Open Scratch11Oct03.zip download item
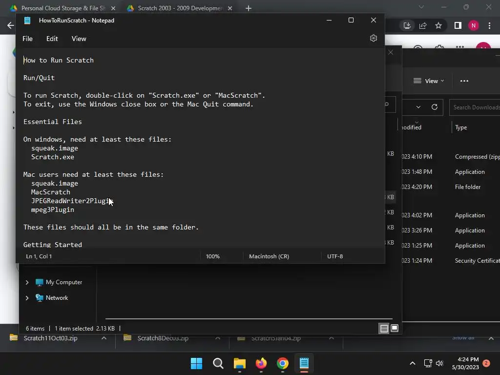The width and height of the screenshot is (500, 375). [50, 338]
